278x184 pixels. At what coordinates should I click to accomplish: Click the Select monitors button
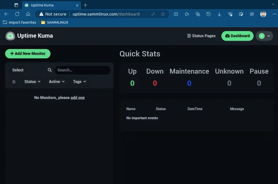pos(18,70)
